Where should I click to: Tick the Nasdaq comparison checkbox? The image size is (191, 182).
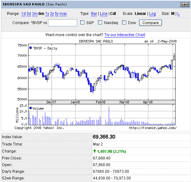point(100,23)
